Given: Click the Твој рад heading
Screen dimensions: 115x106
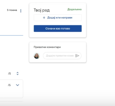Looking at the screenshot, I should point(42,10).
